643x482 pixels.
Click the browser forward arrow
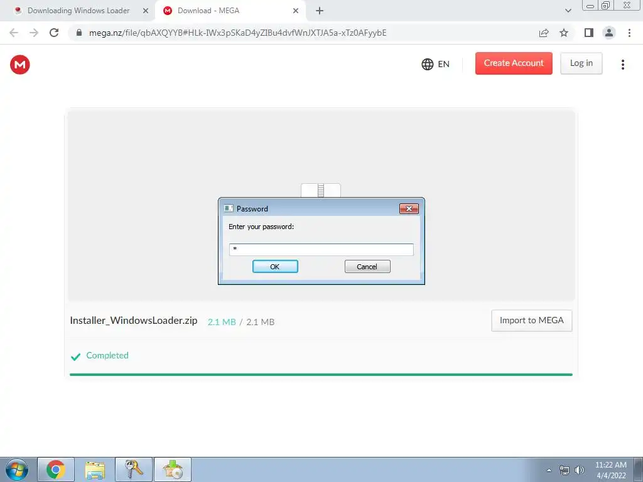[34, 33]
